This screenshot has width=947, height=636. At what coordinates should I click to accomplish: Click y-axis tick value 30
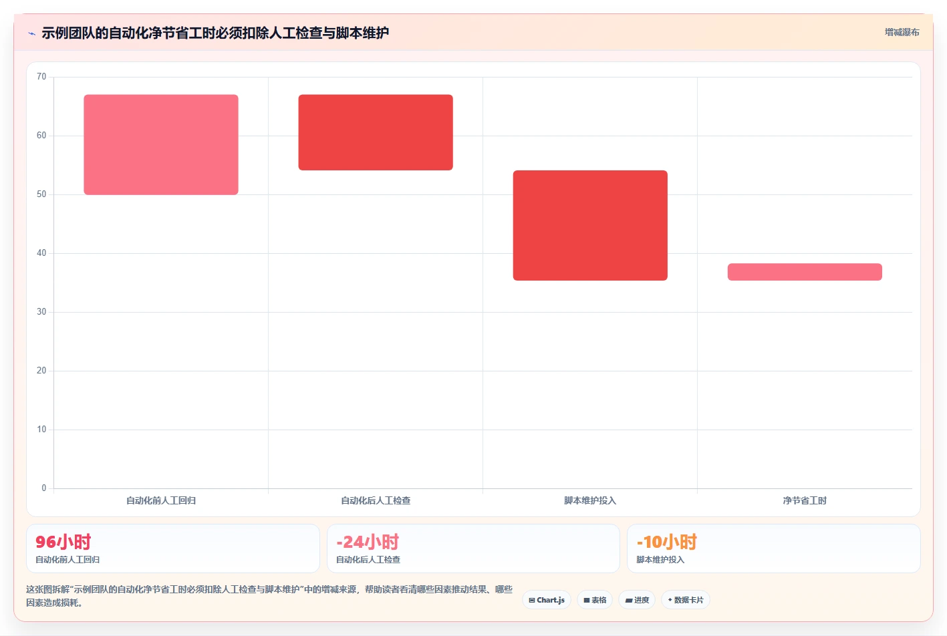tap(41, 312)
